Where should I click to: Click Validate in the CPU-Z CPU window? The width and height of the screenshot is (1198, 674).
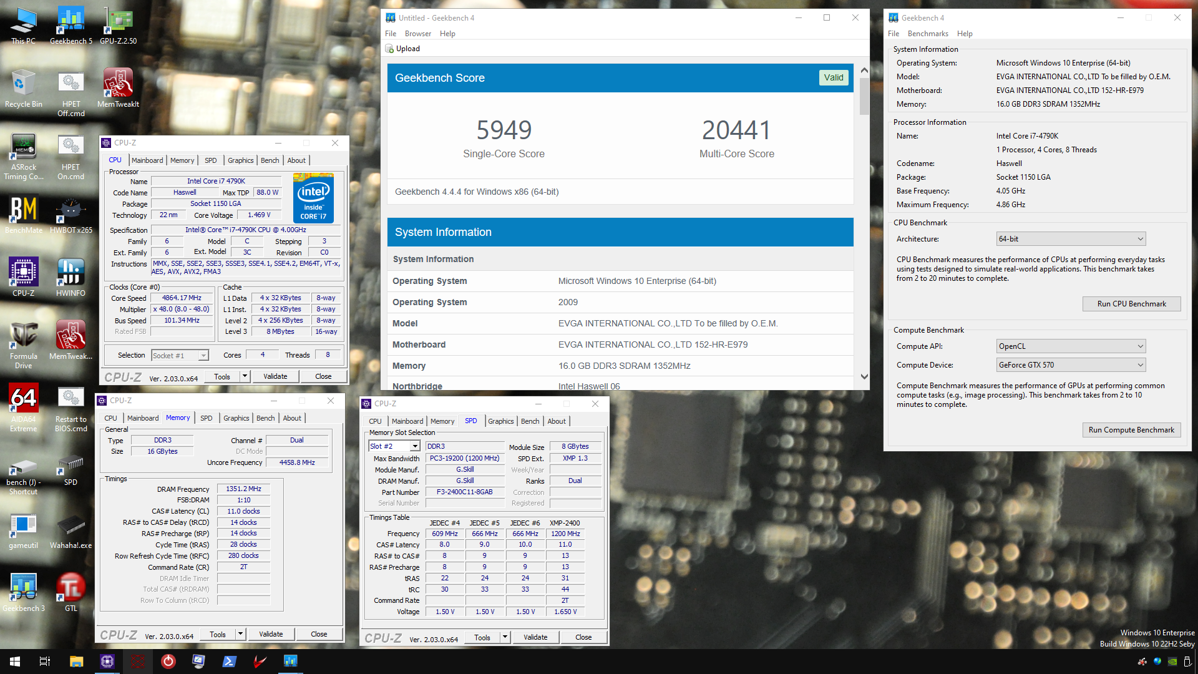tap(275, 376)
